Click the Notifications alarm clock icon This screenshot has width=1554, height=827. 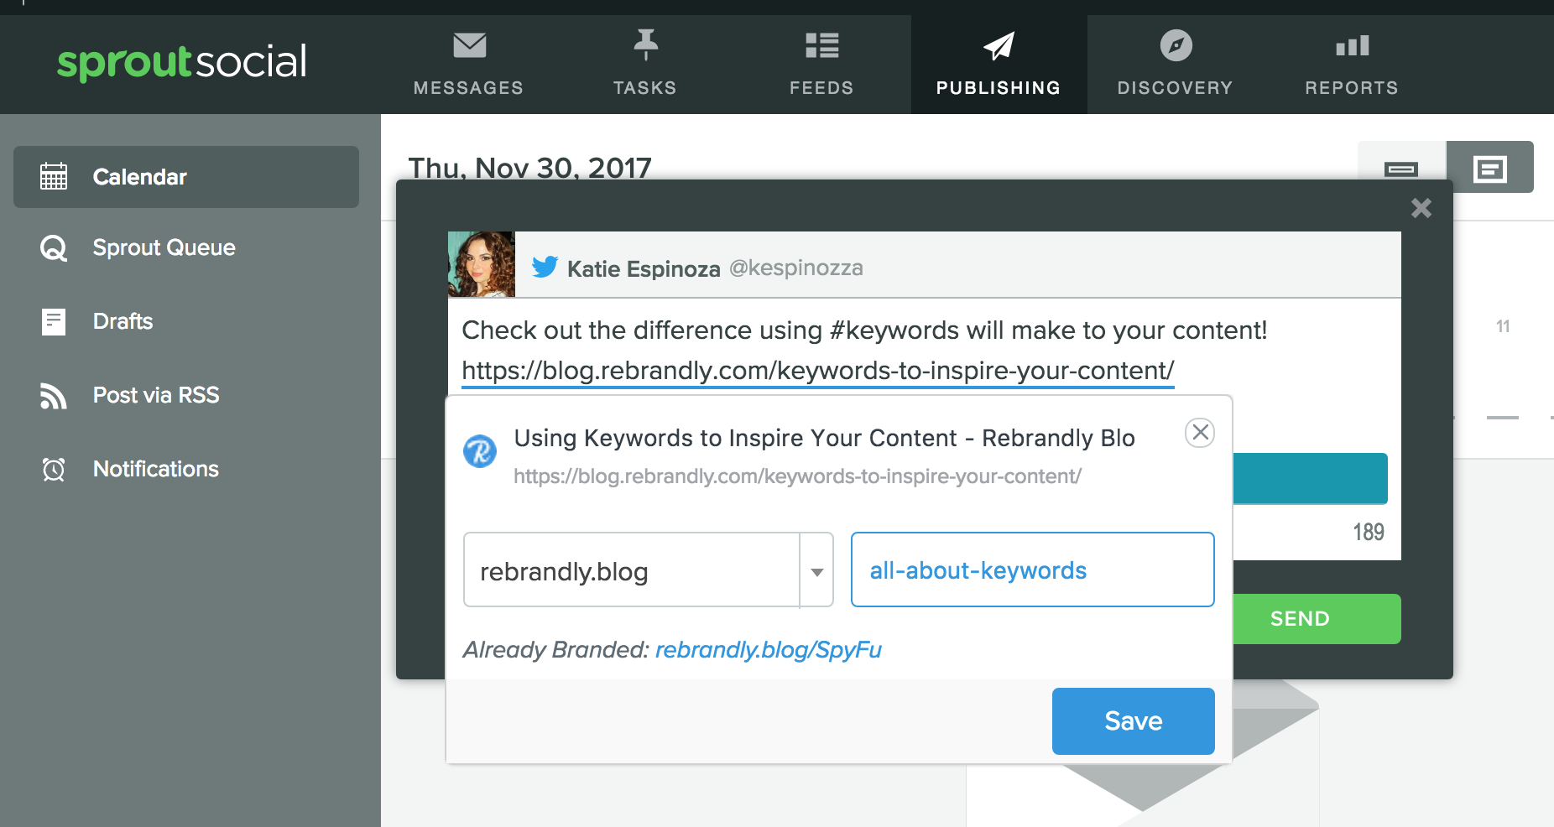(x=54, y=469)
